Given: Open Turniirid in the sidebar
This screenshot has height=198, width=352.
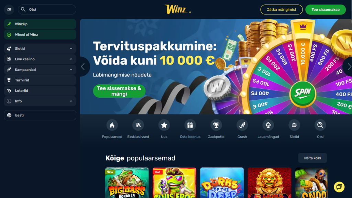Looking at the screenshot, I should (x=40, y=80).
